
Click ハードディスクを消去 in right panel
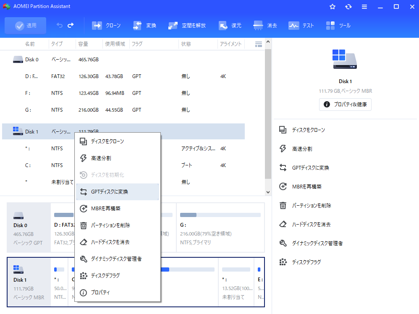pyautogui.click(x=311, y=224)
